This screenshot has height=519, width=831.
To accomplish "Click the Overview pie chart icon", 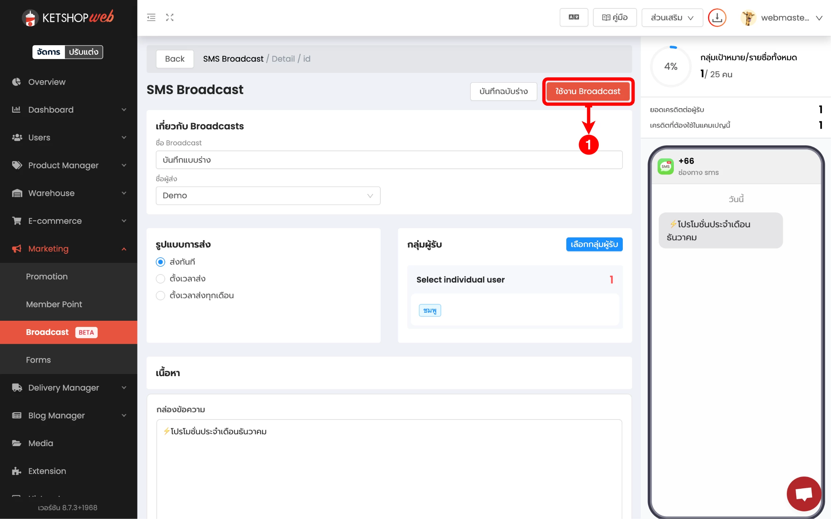I will coord(16,82).
